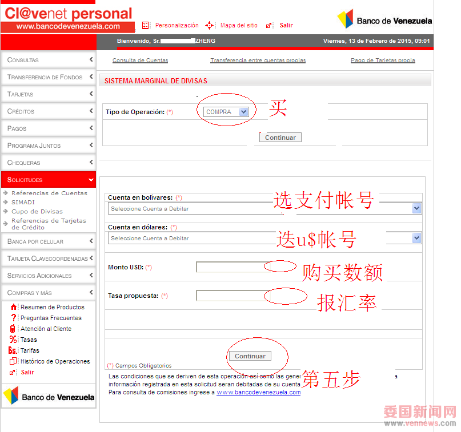Open the Preguntas Frecuentes link
The height and width of the screenshot is (432, 461).
pyautogui.click(x=51, y=318)
